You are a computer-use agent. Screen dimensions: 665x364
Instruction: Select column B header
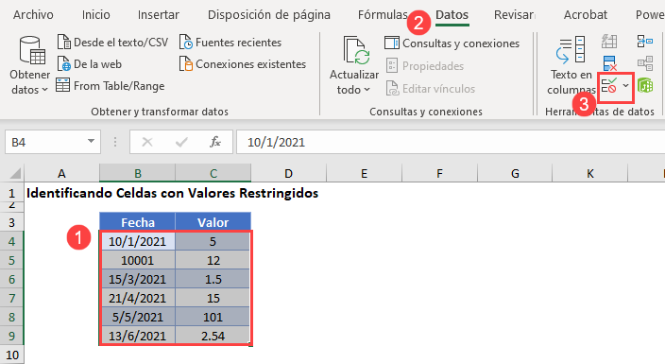137,173
